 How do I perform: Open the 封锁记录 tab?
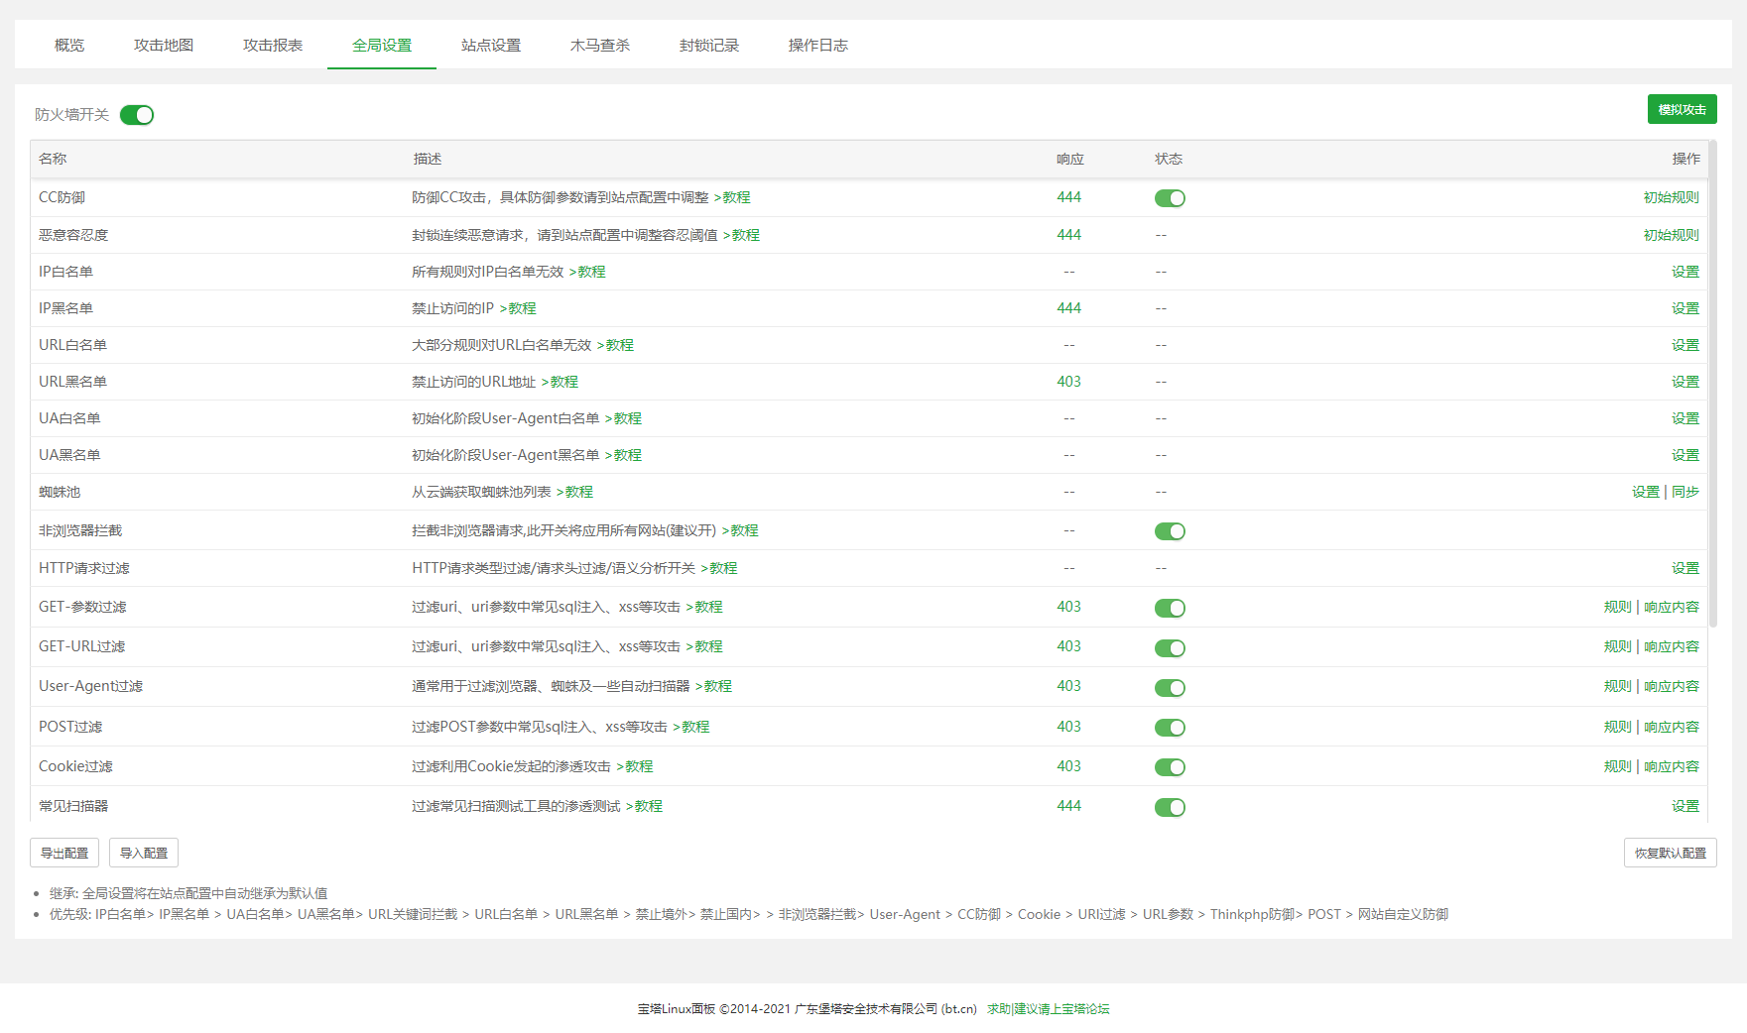coord(708,45)
